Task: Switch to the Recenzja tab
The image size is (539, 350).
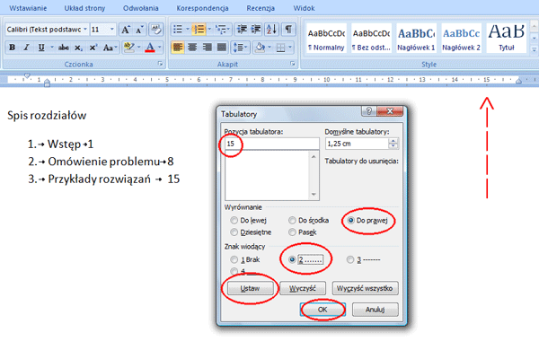Action: [261, 8]
